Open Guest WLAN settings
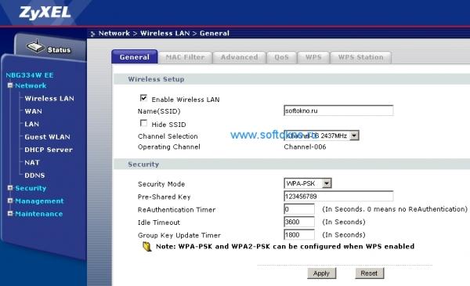The height and width of the screenshot is (286, 470). [47, 137]
